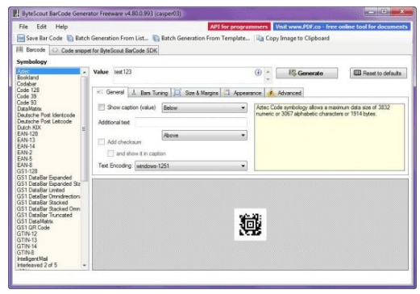Click the Batch Generation From List icon
This screenshot has height=294, width=420.
pos(70,38)
